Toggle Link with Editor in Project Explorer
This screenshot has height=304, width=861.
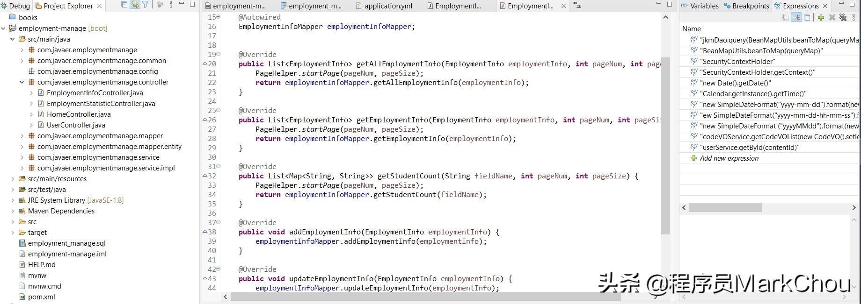point(135,5)
